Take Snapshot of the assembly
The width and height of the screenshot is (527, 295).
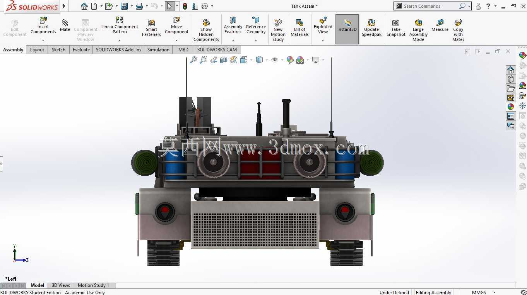point(396,28)
